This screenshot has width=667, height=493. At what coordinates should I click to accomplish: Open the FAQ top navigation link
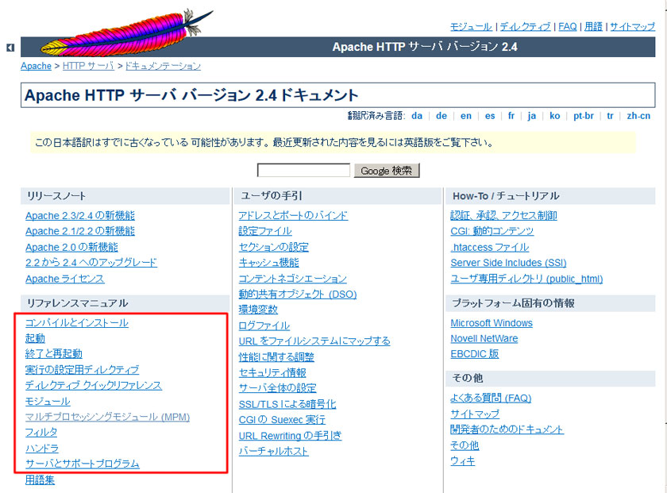pyautogui.click(x=568, y=27)
